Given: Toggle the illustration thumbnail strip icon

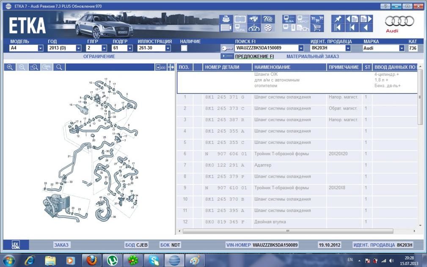Looking at the screenshot, I should 161,67.
